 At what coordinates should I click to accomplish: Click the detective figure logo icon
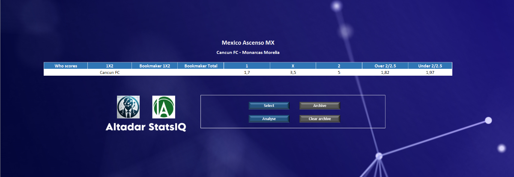pos(128,107)
